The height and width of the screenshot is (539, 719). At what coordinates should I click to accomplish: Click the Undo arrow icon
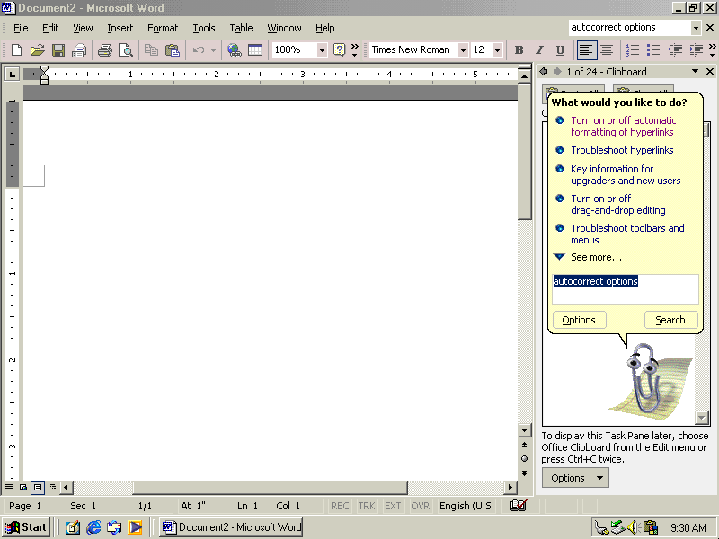pos(198,50)
